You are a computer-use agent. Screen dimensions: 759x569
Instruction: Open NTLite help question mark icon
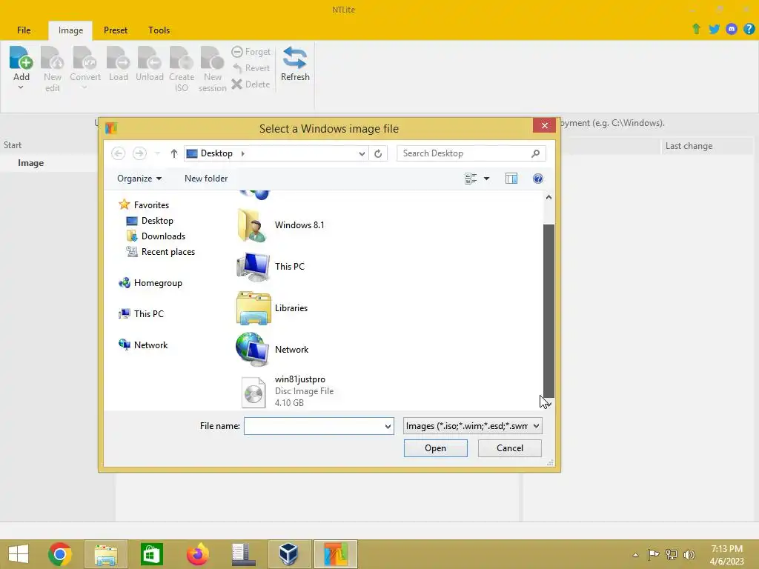749,29
